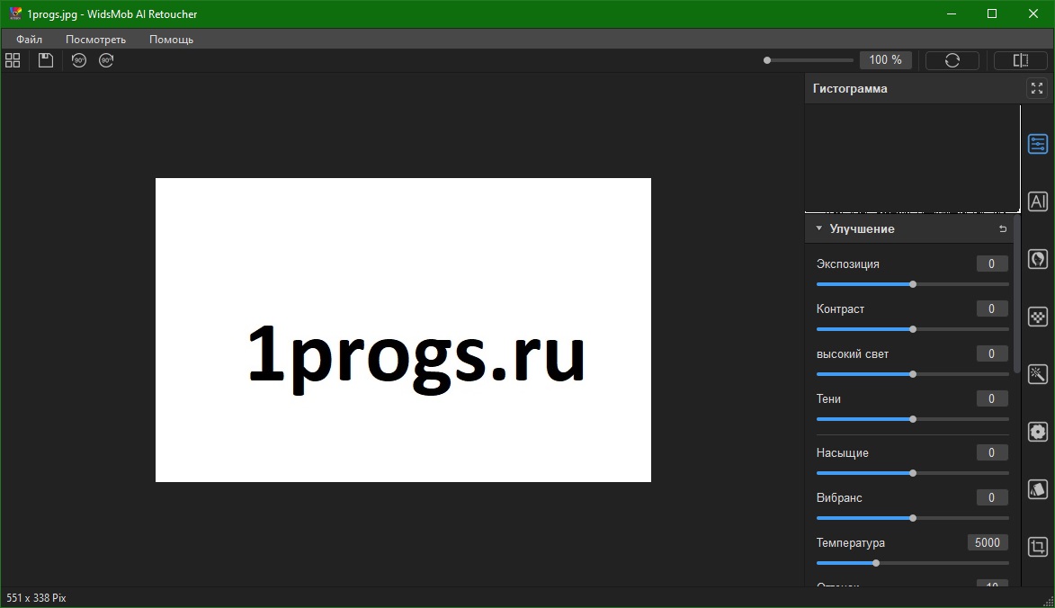
Task: Click the 100 % zoom field
Action: pyautogui.click(x=885, y=60)
